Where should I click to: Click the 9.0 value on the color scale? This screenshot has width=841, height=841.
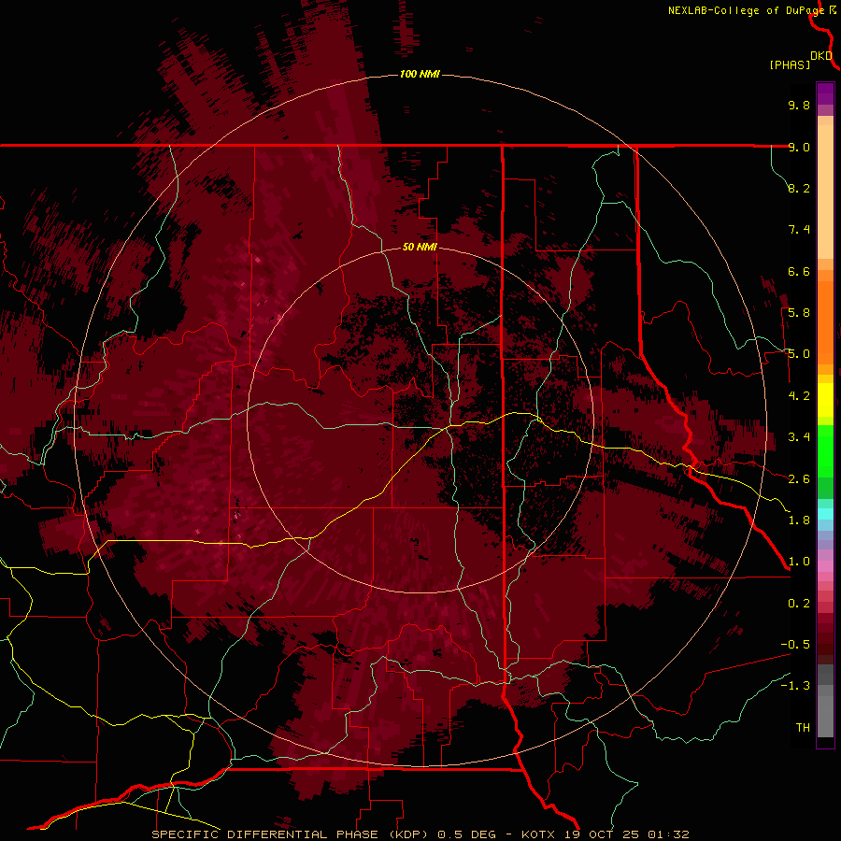(799, 147)
